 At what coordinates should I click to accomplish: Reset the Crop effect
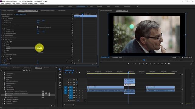pyautogui.click(x=73, y=40)
